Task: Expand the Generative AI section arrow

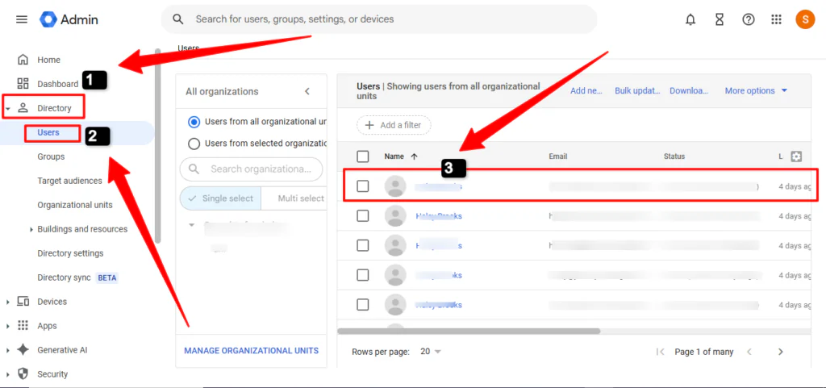Action: 8,351
